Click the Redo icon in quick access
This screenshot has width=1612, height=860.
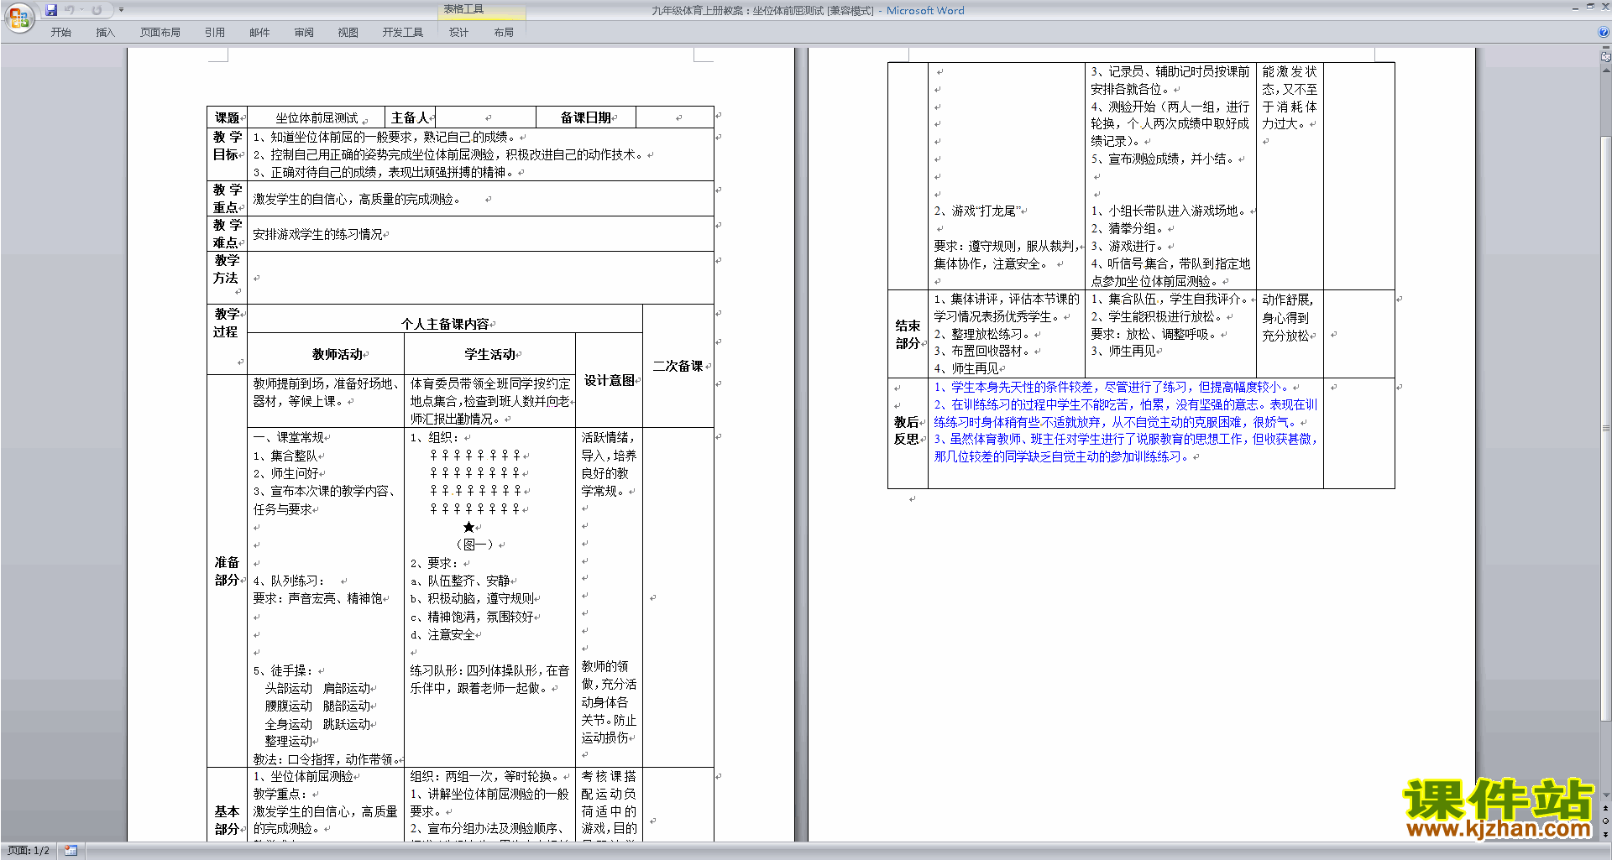click(x=97, y=10)
